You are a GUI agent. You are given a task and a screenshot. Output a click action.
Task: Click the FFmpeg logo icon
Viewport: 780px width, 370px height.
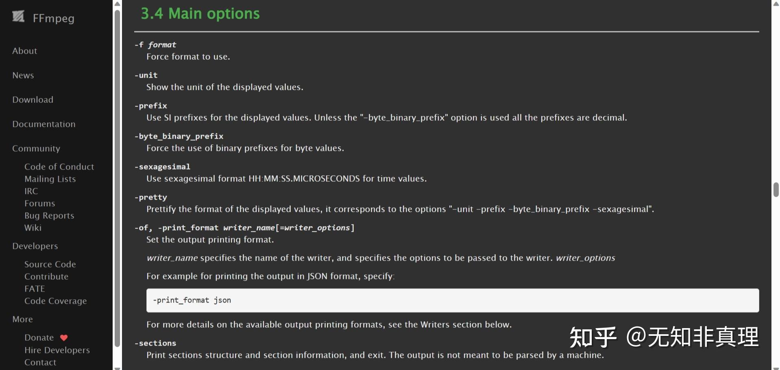pyautogui.click(x=18, y=17)
